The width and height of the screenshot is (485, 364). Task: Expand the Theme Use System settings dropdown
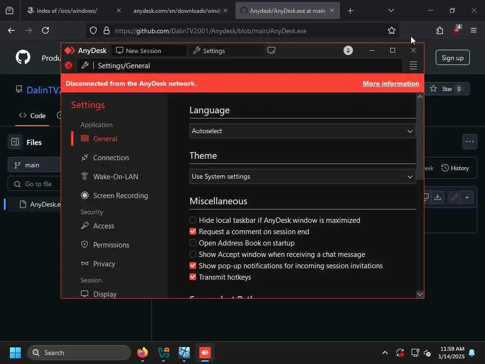pyautogui.click(x=302, y=176)
